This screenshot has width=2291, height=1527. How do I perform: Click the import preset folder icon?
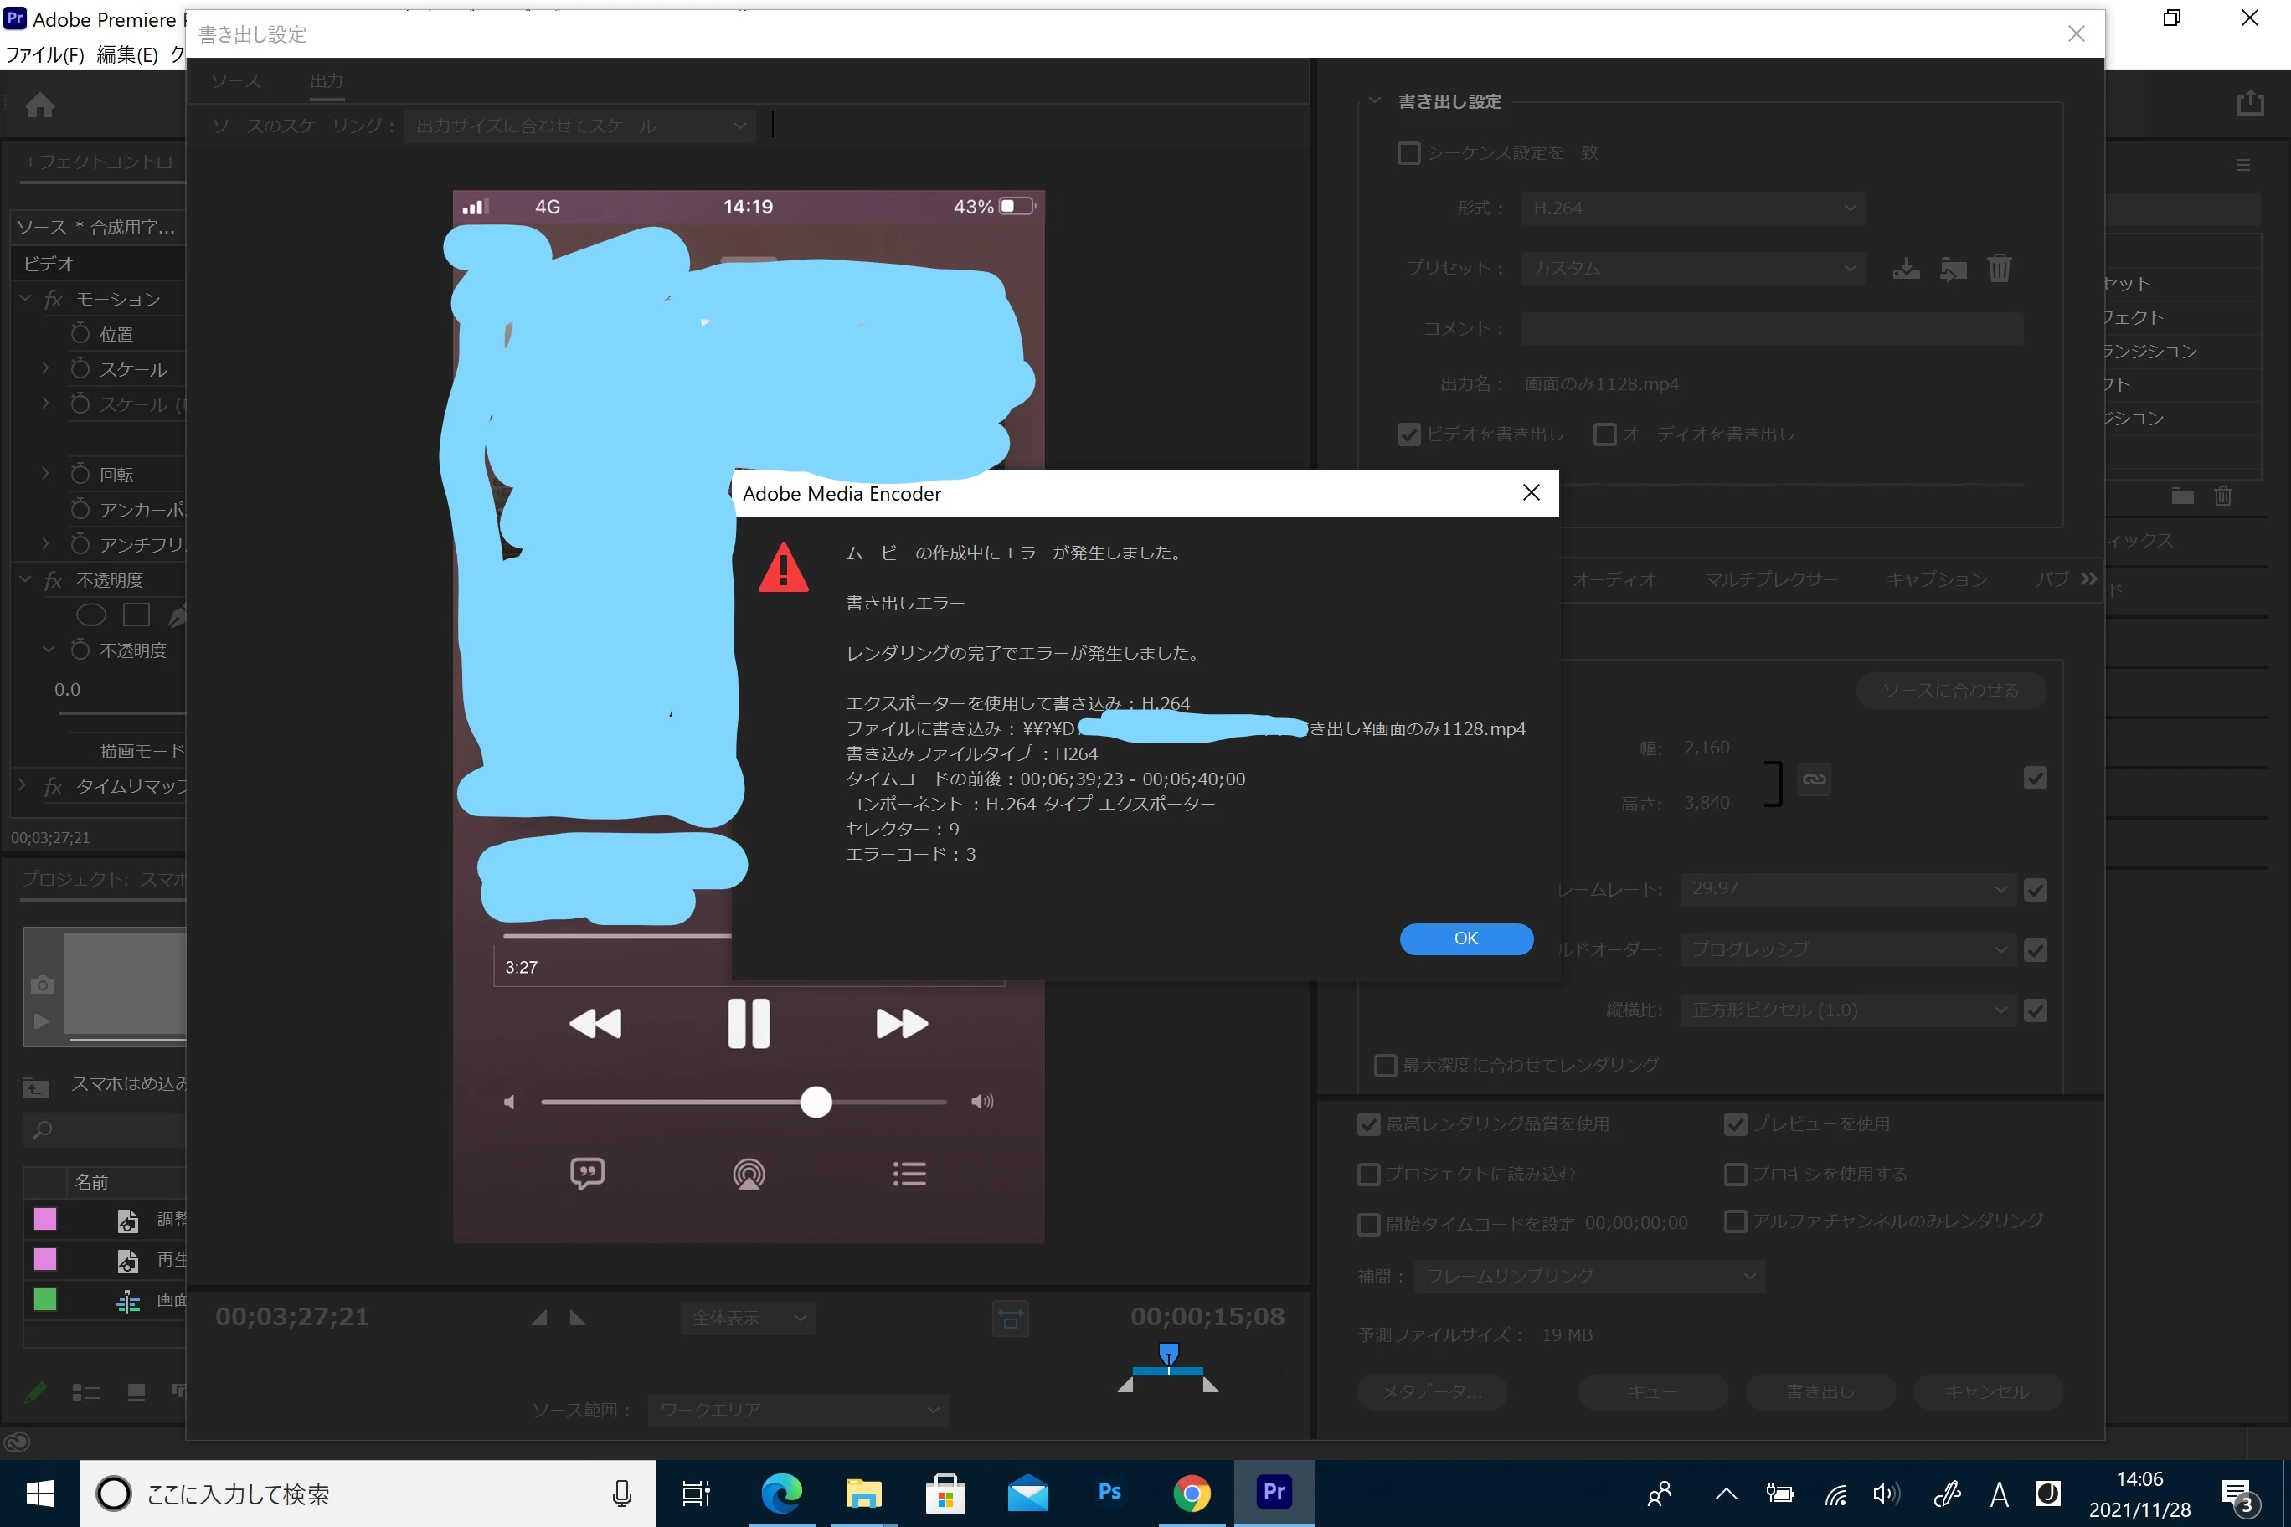(x=1953, y=269)
